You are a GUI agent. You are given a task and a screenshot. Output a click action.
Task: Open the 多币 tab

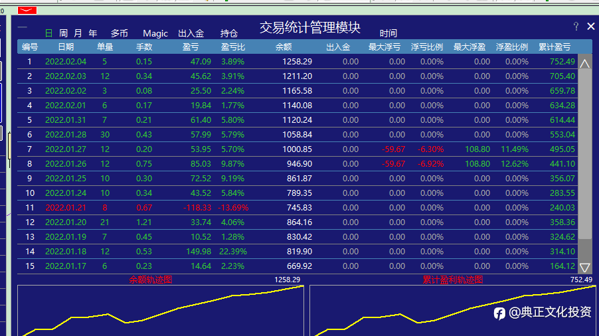[119, 34]
